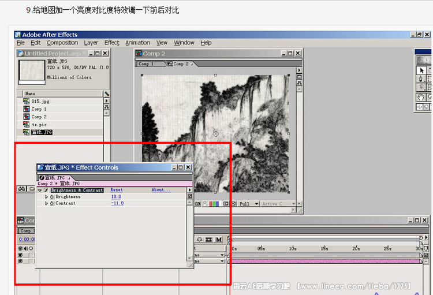433x295 pixels.
Task: Click the 15s mark on the time ruler
Action: click(324, 248)
